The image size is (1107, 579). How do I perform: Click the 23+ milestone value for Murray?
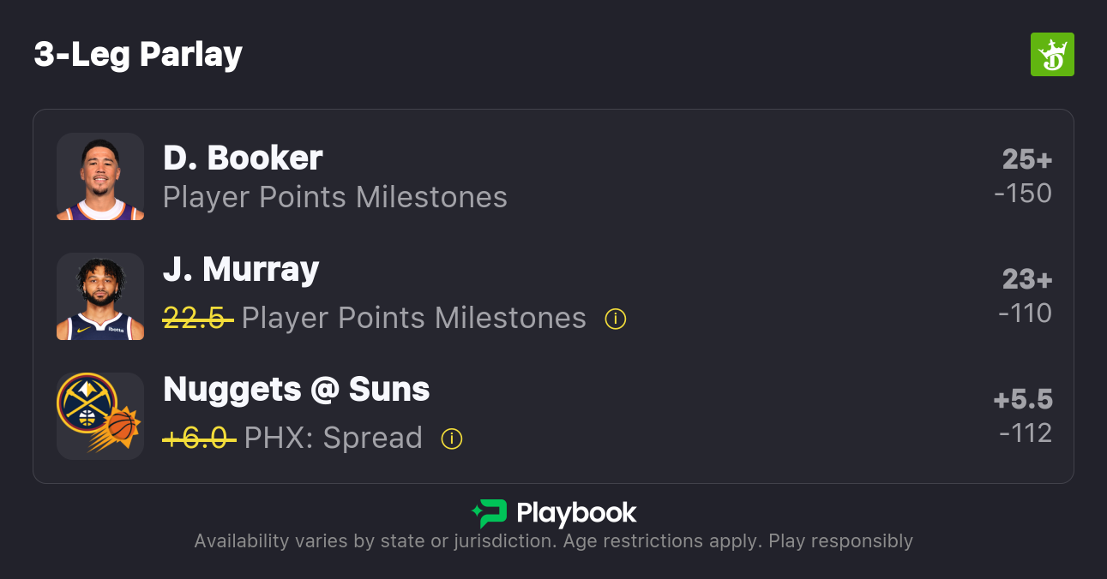1026,280
